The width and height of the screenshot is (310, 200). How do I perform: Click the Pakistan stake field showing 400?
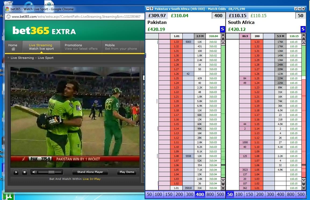pyautogui.click(x=218, y=16)
